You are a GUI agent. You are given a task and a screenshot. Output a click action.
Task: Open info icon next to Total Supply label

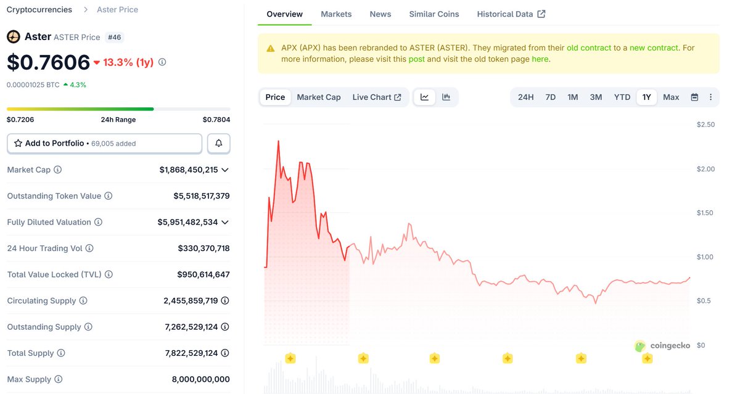(61, 353)
